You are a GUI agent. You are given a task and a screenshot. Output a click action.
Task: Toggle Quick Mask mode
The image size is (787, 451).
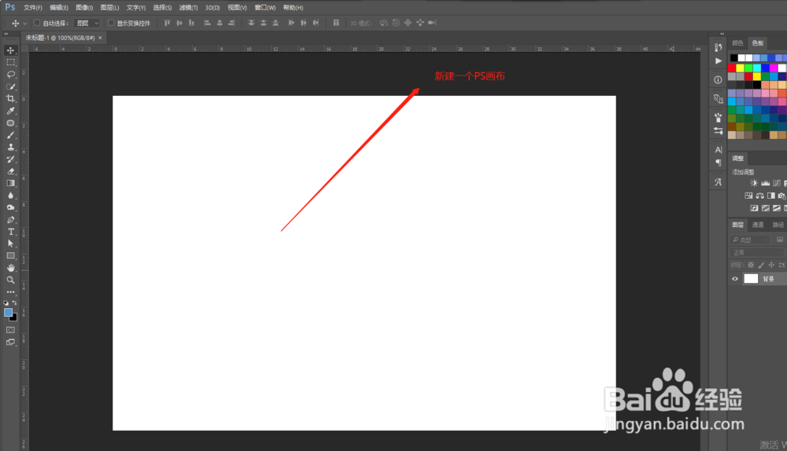[10, 330]
